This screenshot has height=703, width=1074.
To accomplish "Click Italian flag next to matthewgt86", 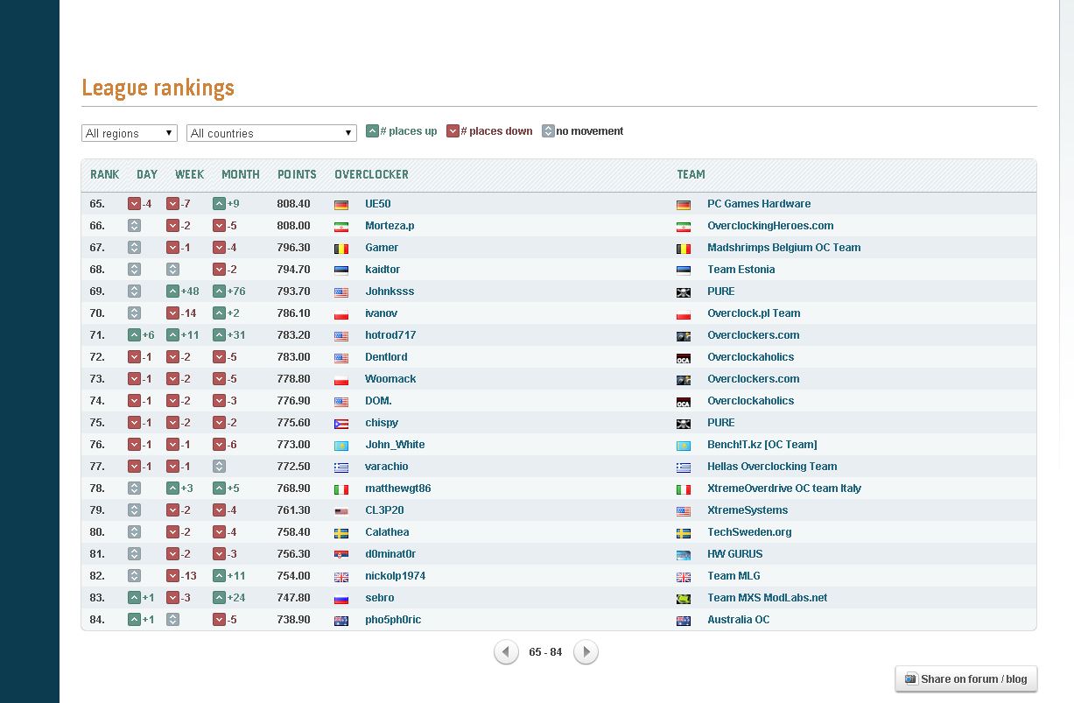I will (x=341, y=489).
